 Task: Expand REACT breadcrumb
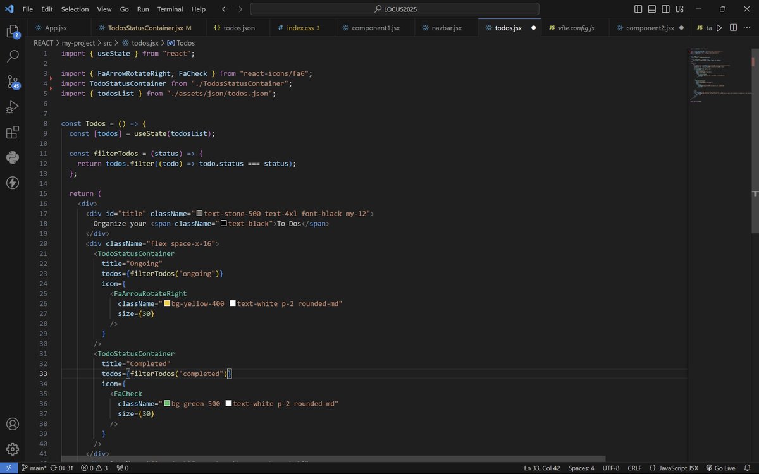(44, 43)
